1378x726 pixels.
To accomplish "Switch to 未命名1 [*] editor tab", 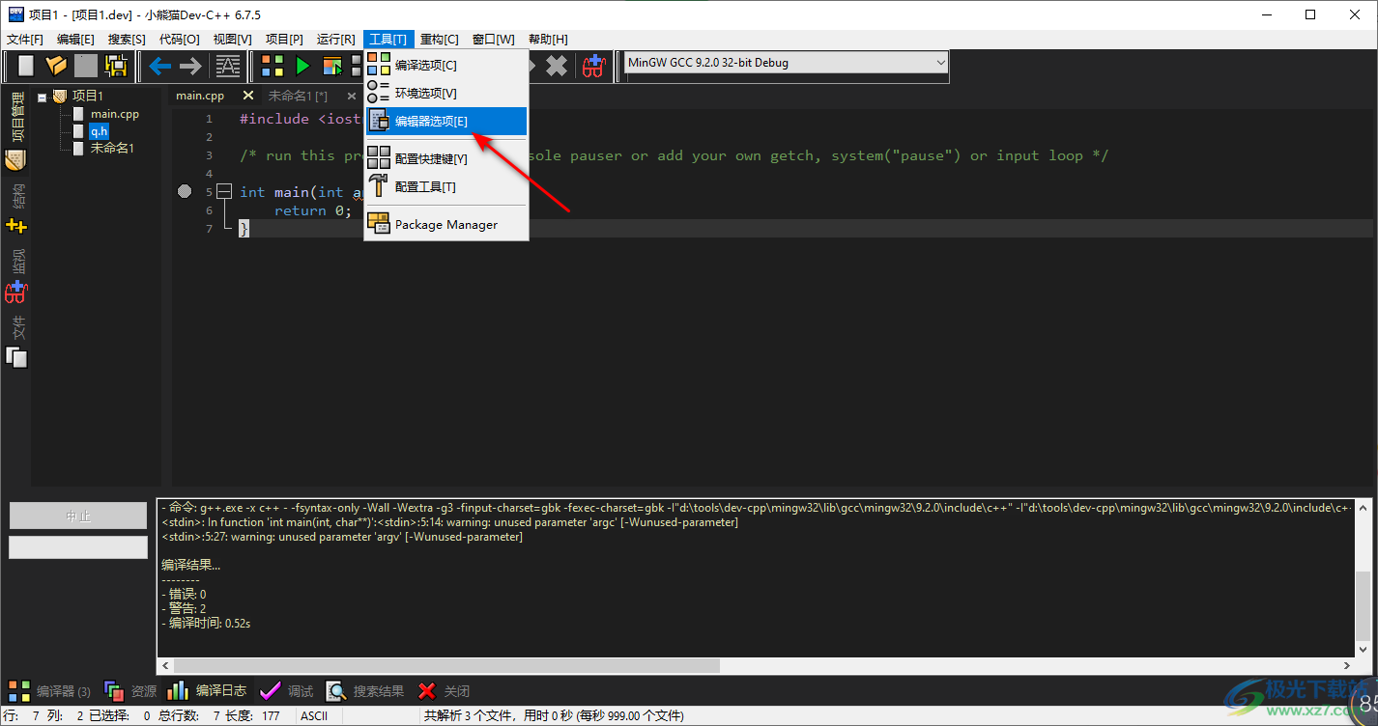I will (298, 96).
